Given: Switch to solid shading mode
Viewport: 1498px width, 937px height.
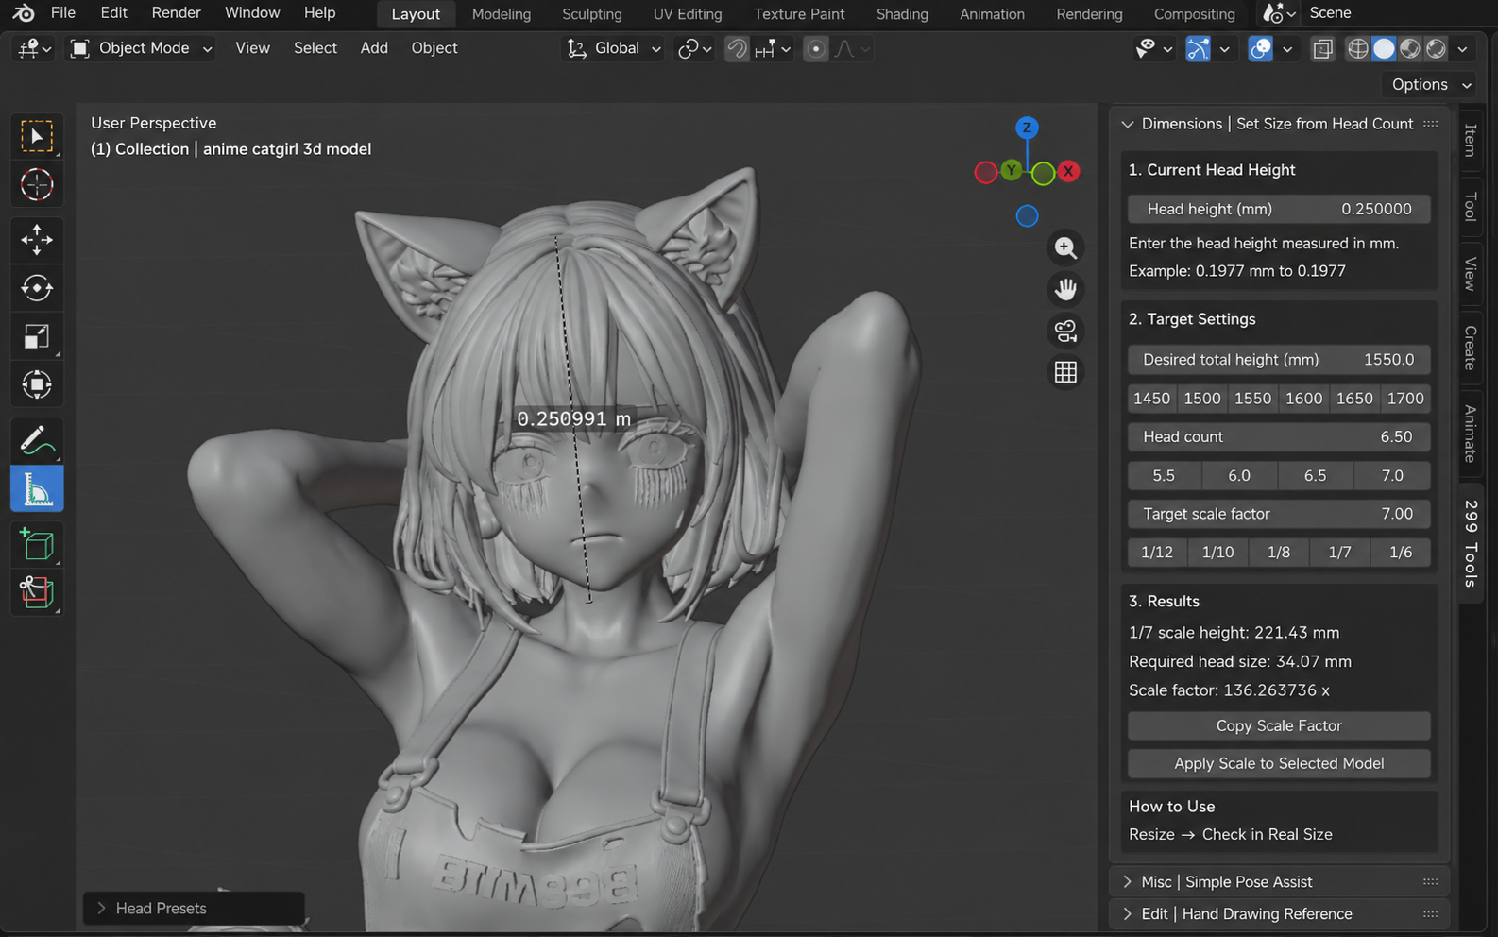Looking at the screenshot, I should coord(1384,49).
